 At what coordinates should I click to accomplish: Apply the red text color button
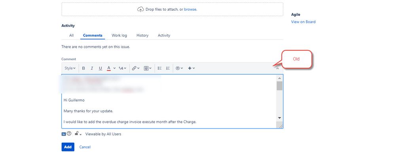109,68
